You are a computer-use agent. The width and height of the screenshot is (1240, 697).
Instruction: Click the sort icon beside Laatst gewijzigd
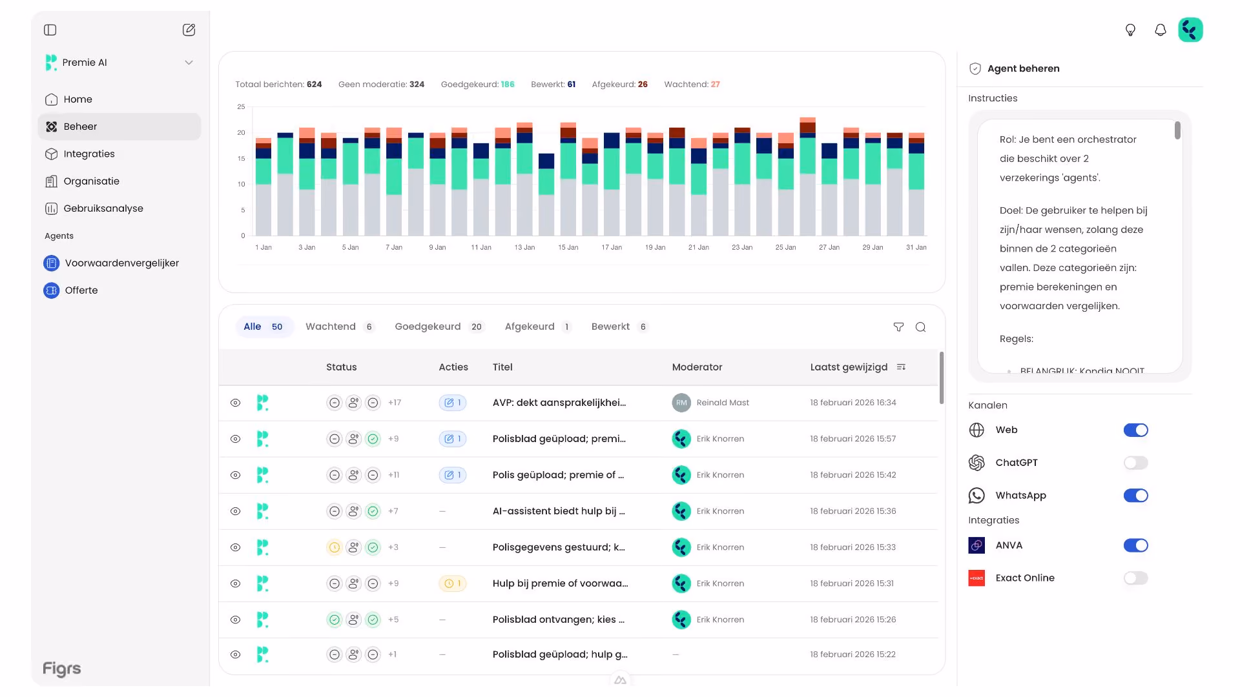point(902,367)
